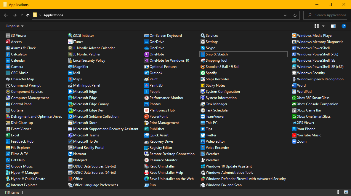Image resolution: width=351 pixels, height=196 pixels.
Task: Select the Microsoft Store icon
Action: (70, 123)
